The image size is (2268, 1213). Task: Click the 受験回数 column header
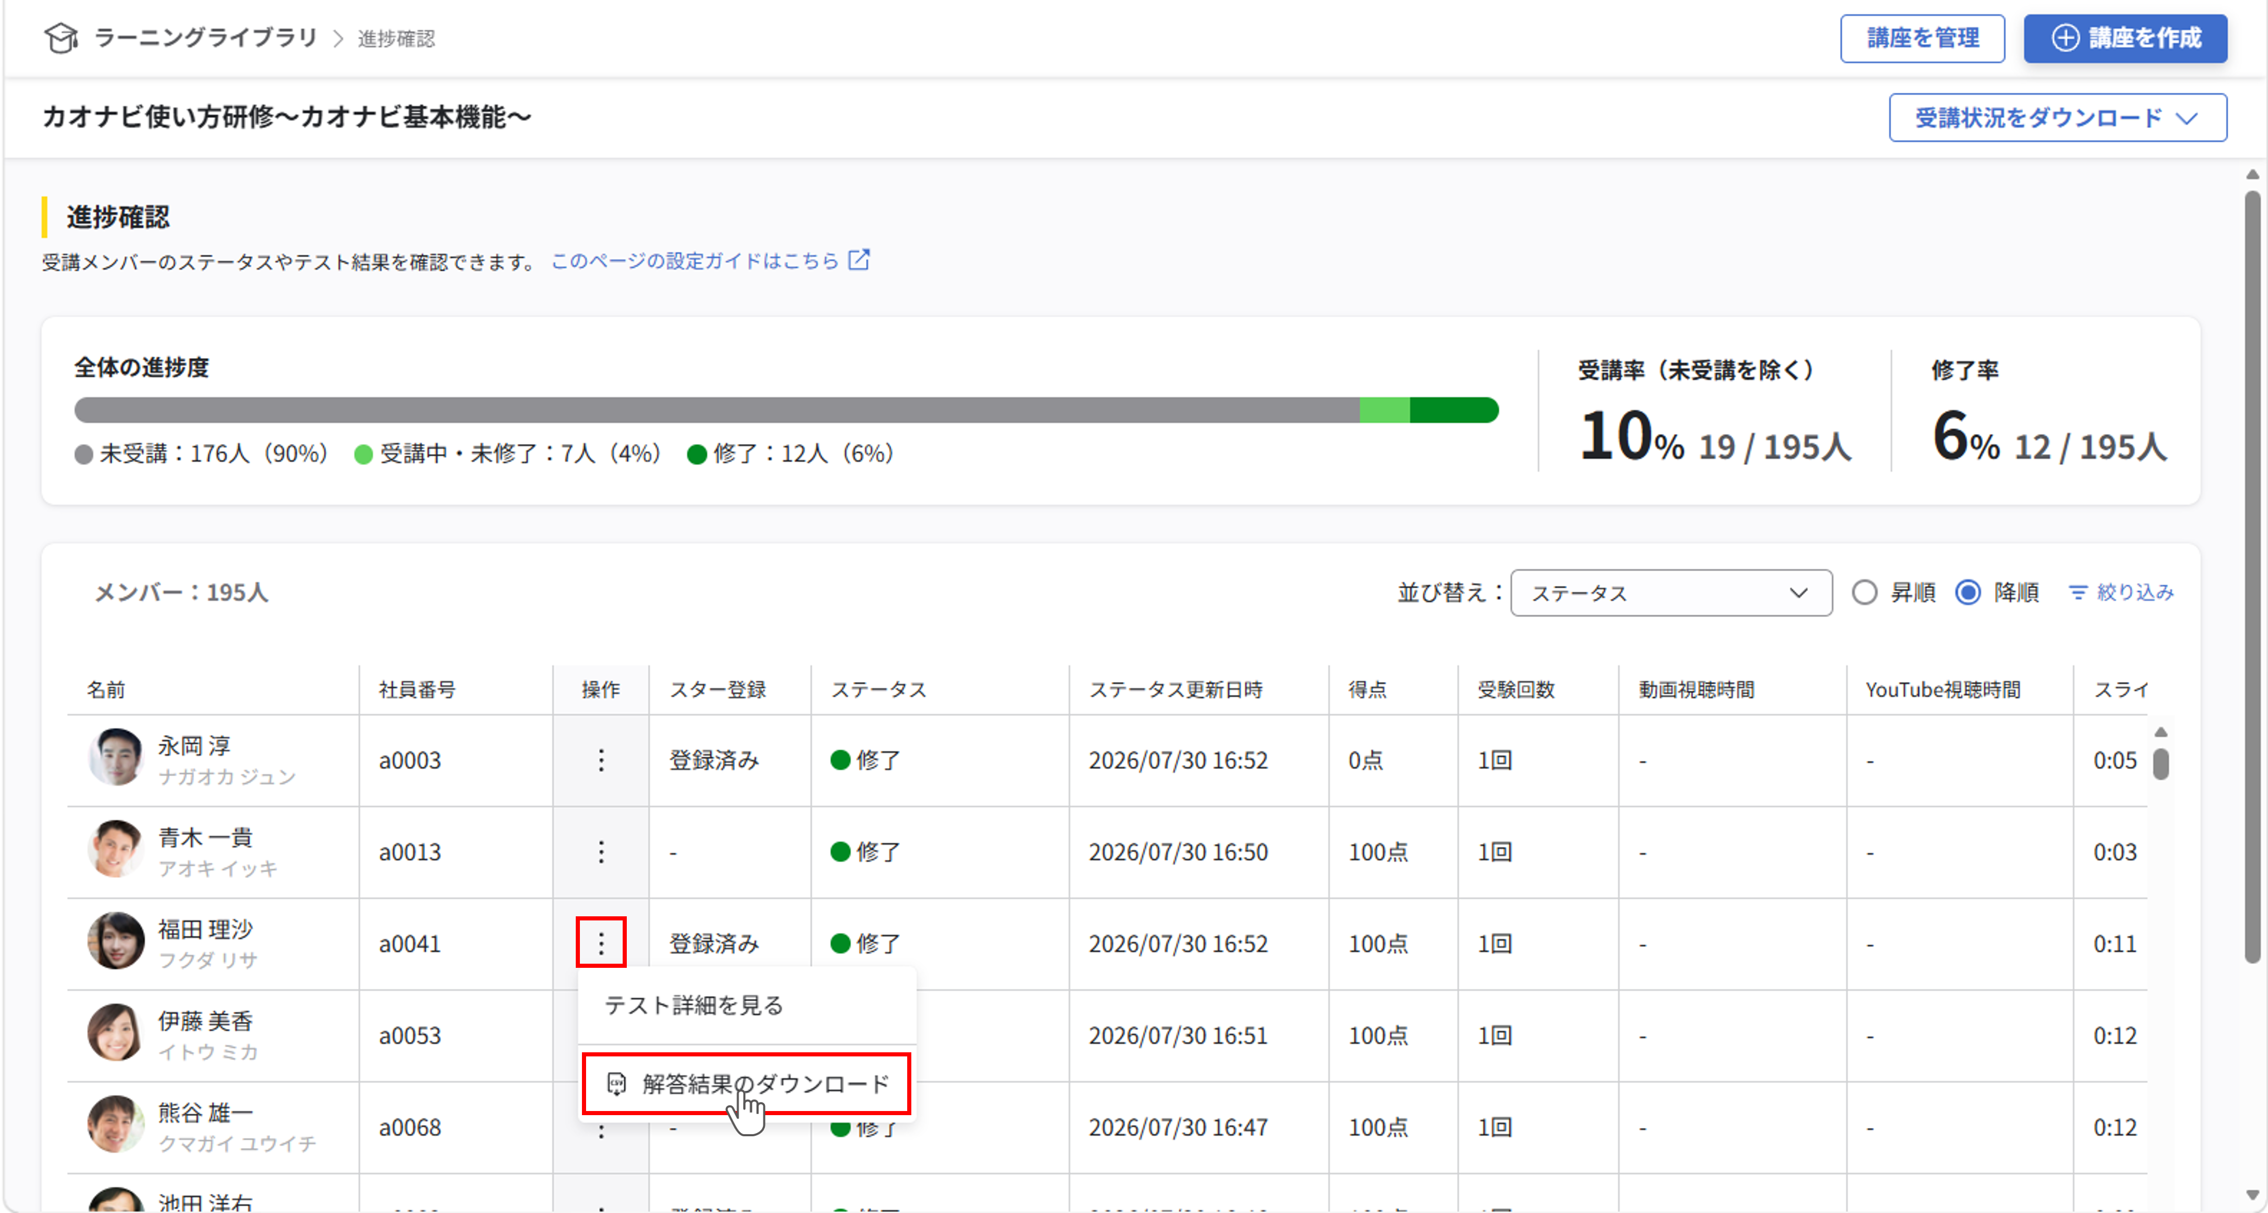pos(1516,690)
